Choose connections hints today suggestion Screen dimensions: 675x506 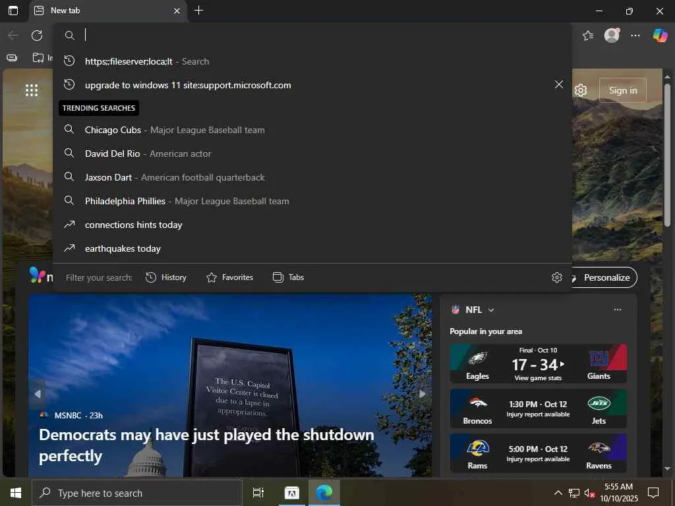click(312, 225)
